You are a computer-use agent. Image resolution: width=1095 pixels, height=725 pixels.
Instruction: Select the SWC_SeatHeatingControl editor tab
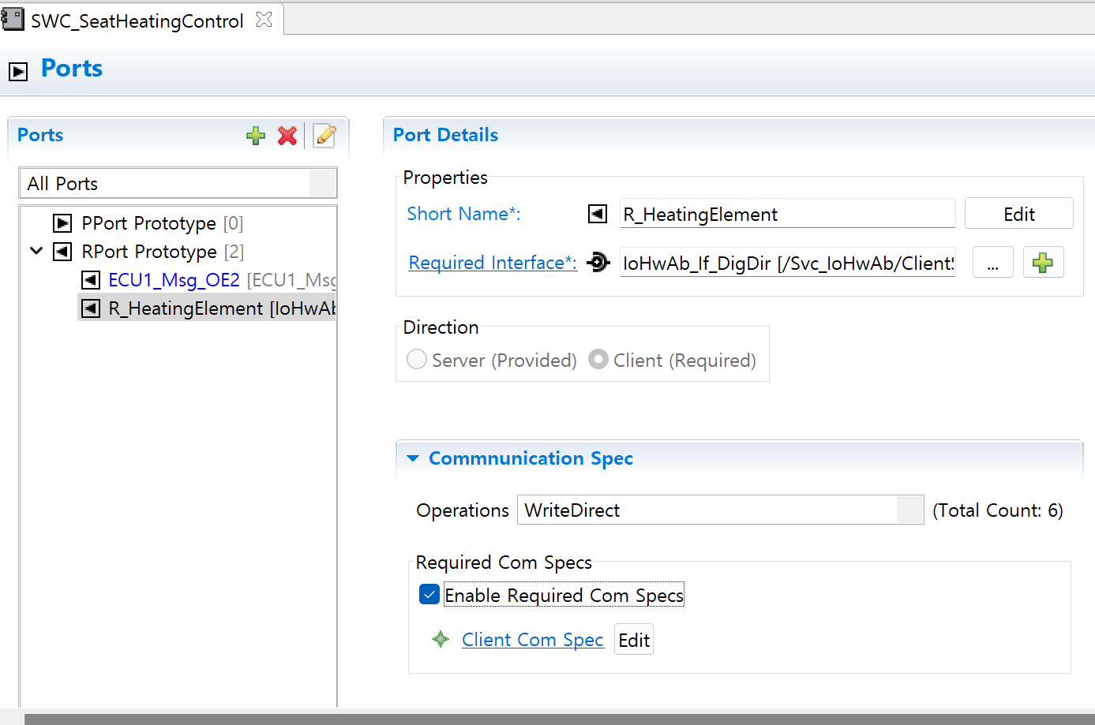point(137,21)
